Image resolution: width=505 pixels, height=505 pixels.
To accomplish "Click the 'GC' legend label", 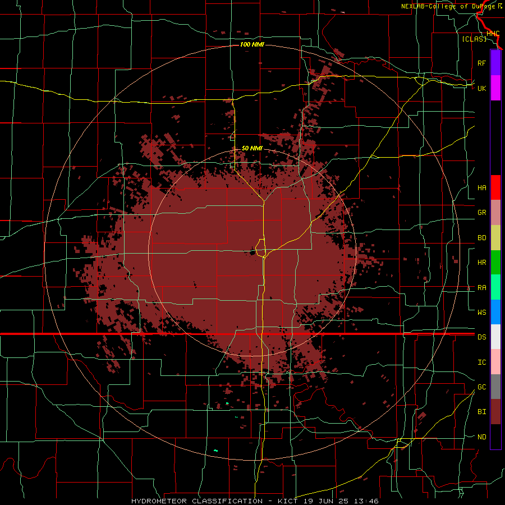I will point(481,387).
